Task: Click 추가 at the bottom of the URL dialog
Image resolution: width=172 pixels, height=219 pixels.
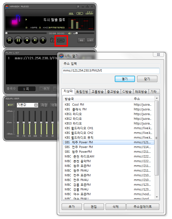Action: (72, 207)
